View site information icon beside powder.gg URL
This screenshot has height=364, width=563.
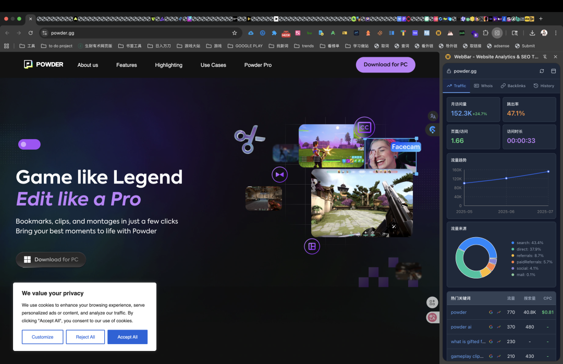[x=44, y=33]
